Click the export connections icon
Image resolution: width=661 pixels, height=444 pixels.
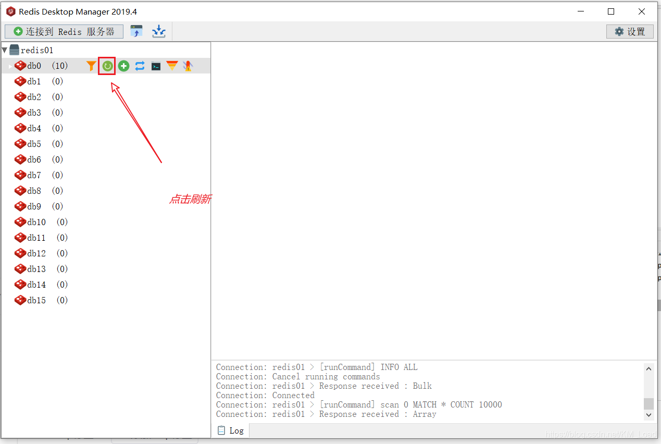coord(158,31)
